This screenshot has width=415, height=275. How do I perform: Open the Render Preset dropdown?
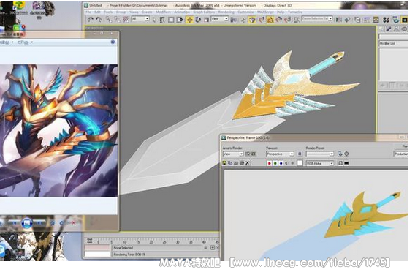click(x=320, y=154)
